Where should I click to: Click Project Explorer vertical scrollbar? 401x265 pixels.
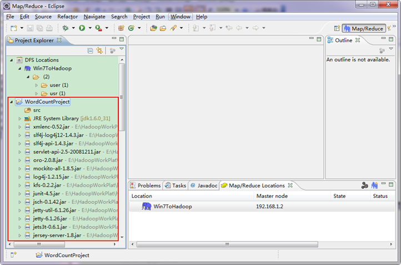coord(122,97)
